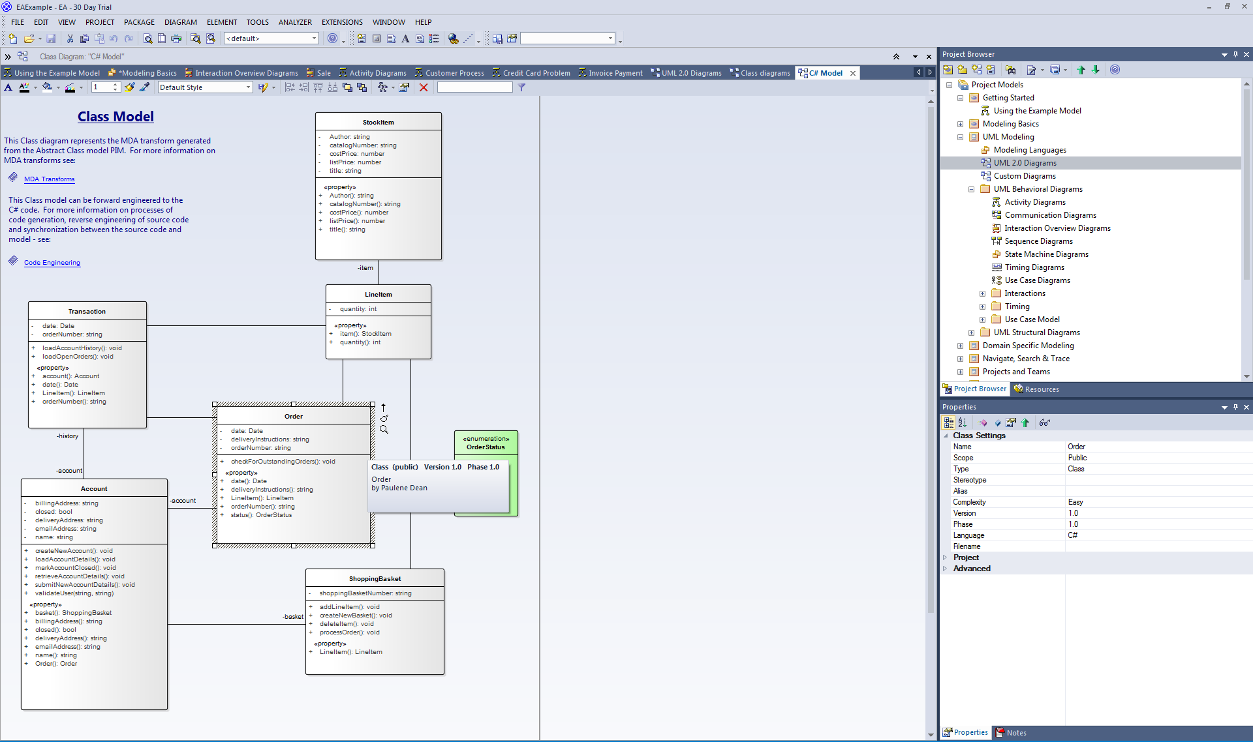The width and height of the screenshot is (1253, 742).
Task: Click the Print Preview magnifier icon
Action: pos(147,38)
